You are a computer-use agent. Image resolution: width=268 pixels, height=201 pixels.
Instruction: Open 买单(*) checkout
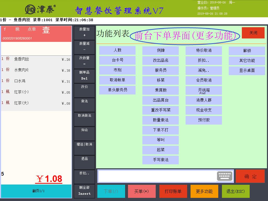tap(142, 191)
